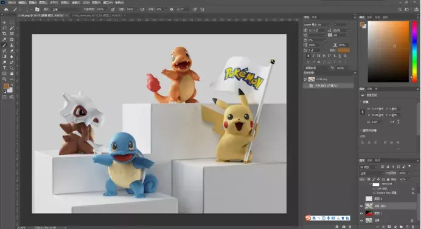Create a new layer group folder
This screenshot has height=229, width=421.
[x=401, y=227]
